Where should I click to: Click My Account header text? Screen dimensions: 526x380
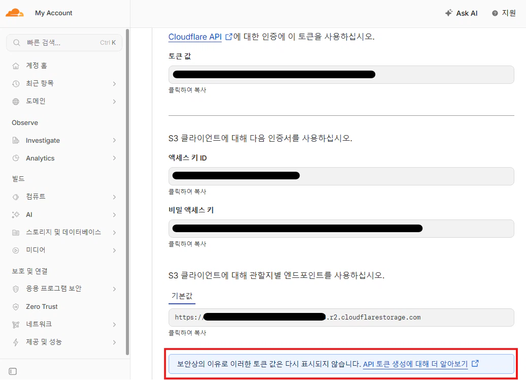(54, 13)
